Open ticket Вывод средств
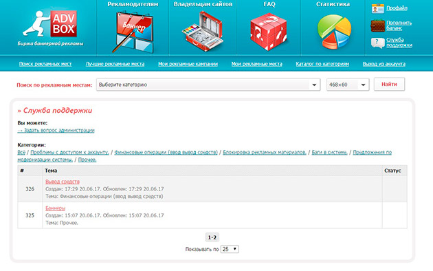The height and width of the screenshot is (271, 433). 63,182
